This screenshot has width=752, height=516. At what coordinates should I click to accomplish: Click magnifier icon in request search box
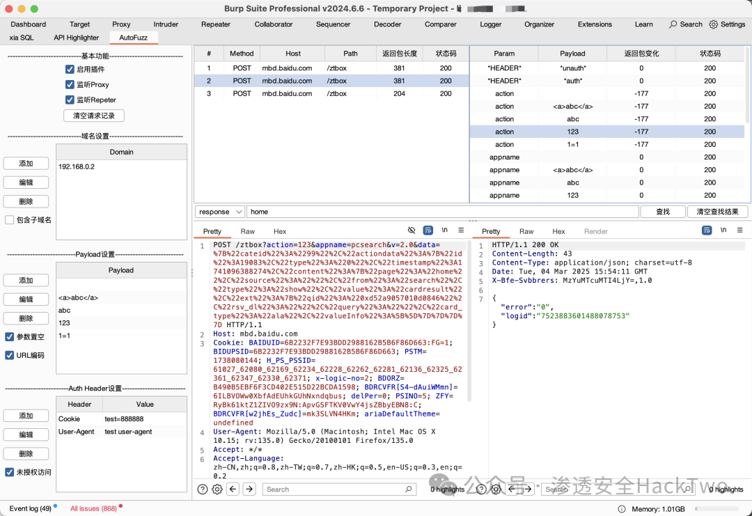pos(408,489)
